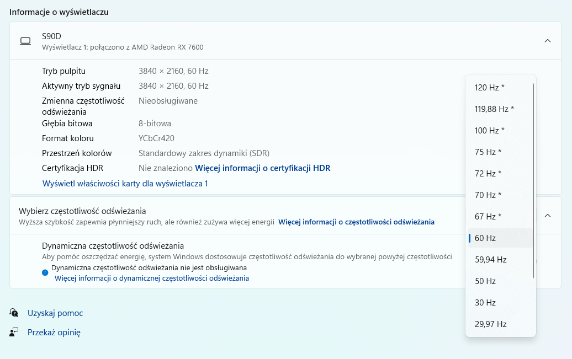Image resolution: width=572 pixels, height=359 pixels.
Task: Click the 'S90D' display name
Action: pyautogui.click(x=51, y=36)
